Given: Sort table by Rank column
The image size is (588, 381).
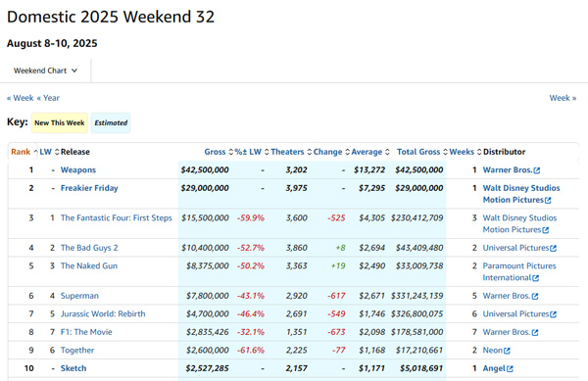Looking at the screenshot, I should coord(21,152).
